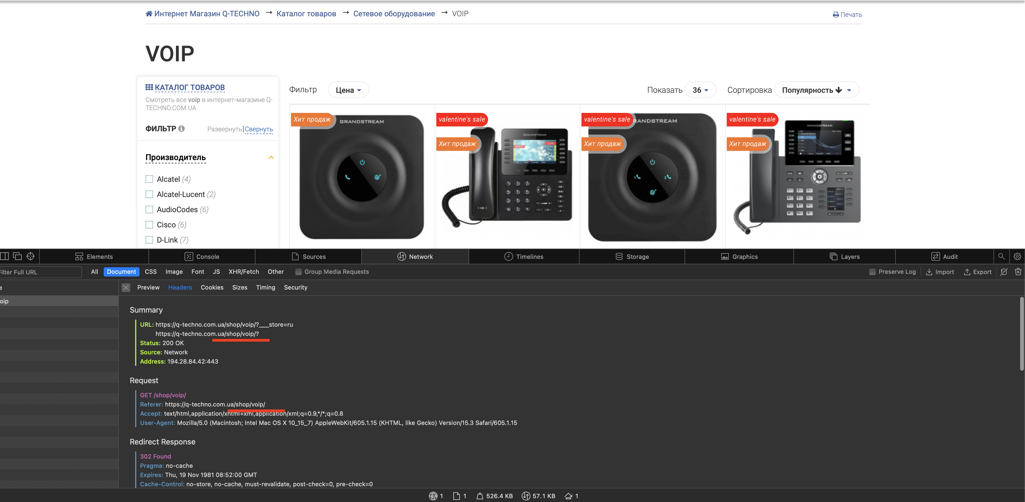Image resolution: width=1025 pixels, height=502 pixels.
Task: Switch to the Network tab
Action: [415, 257]
